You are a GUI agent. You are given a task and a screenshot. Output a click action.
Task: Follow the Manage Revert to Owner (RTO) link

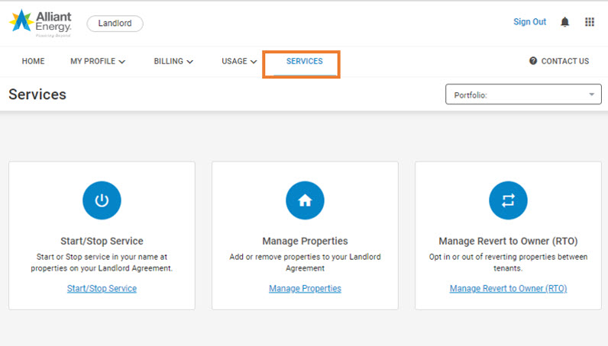click(508, 288)
